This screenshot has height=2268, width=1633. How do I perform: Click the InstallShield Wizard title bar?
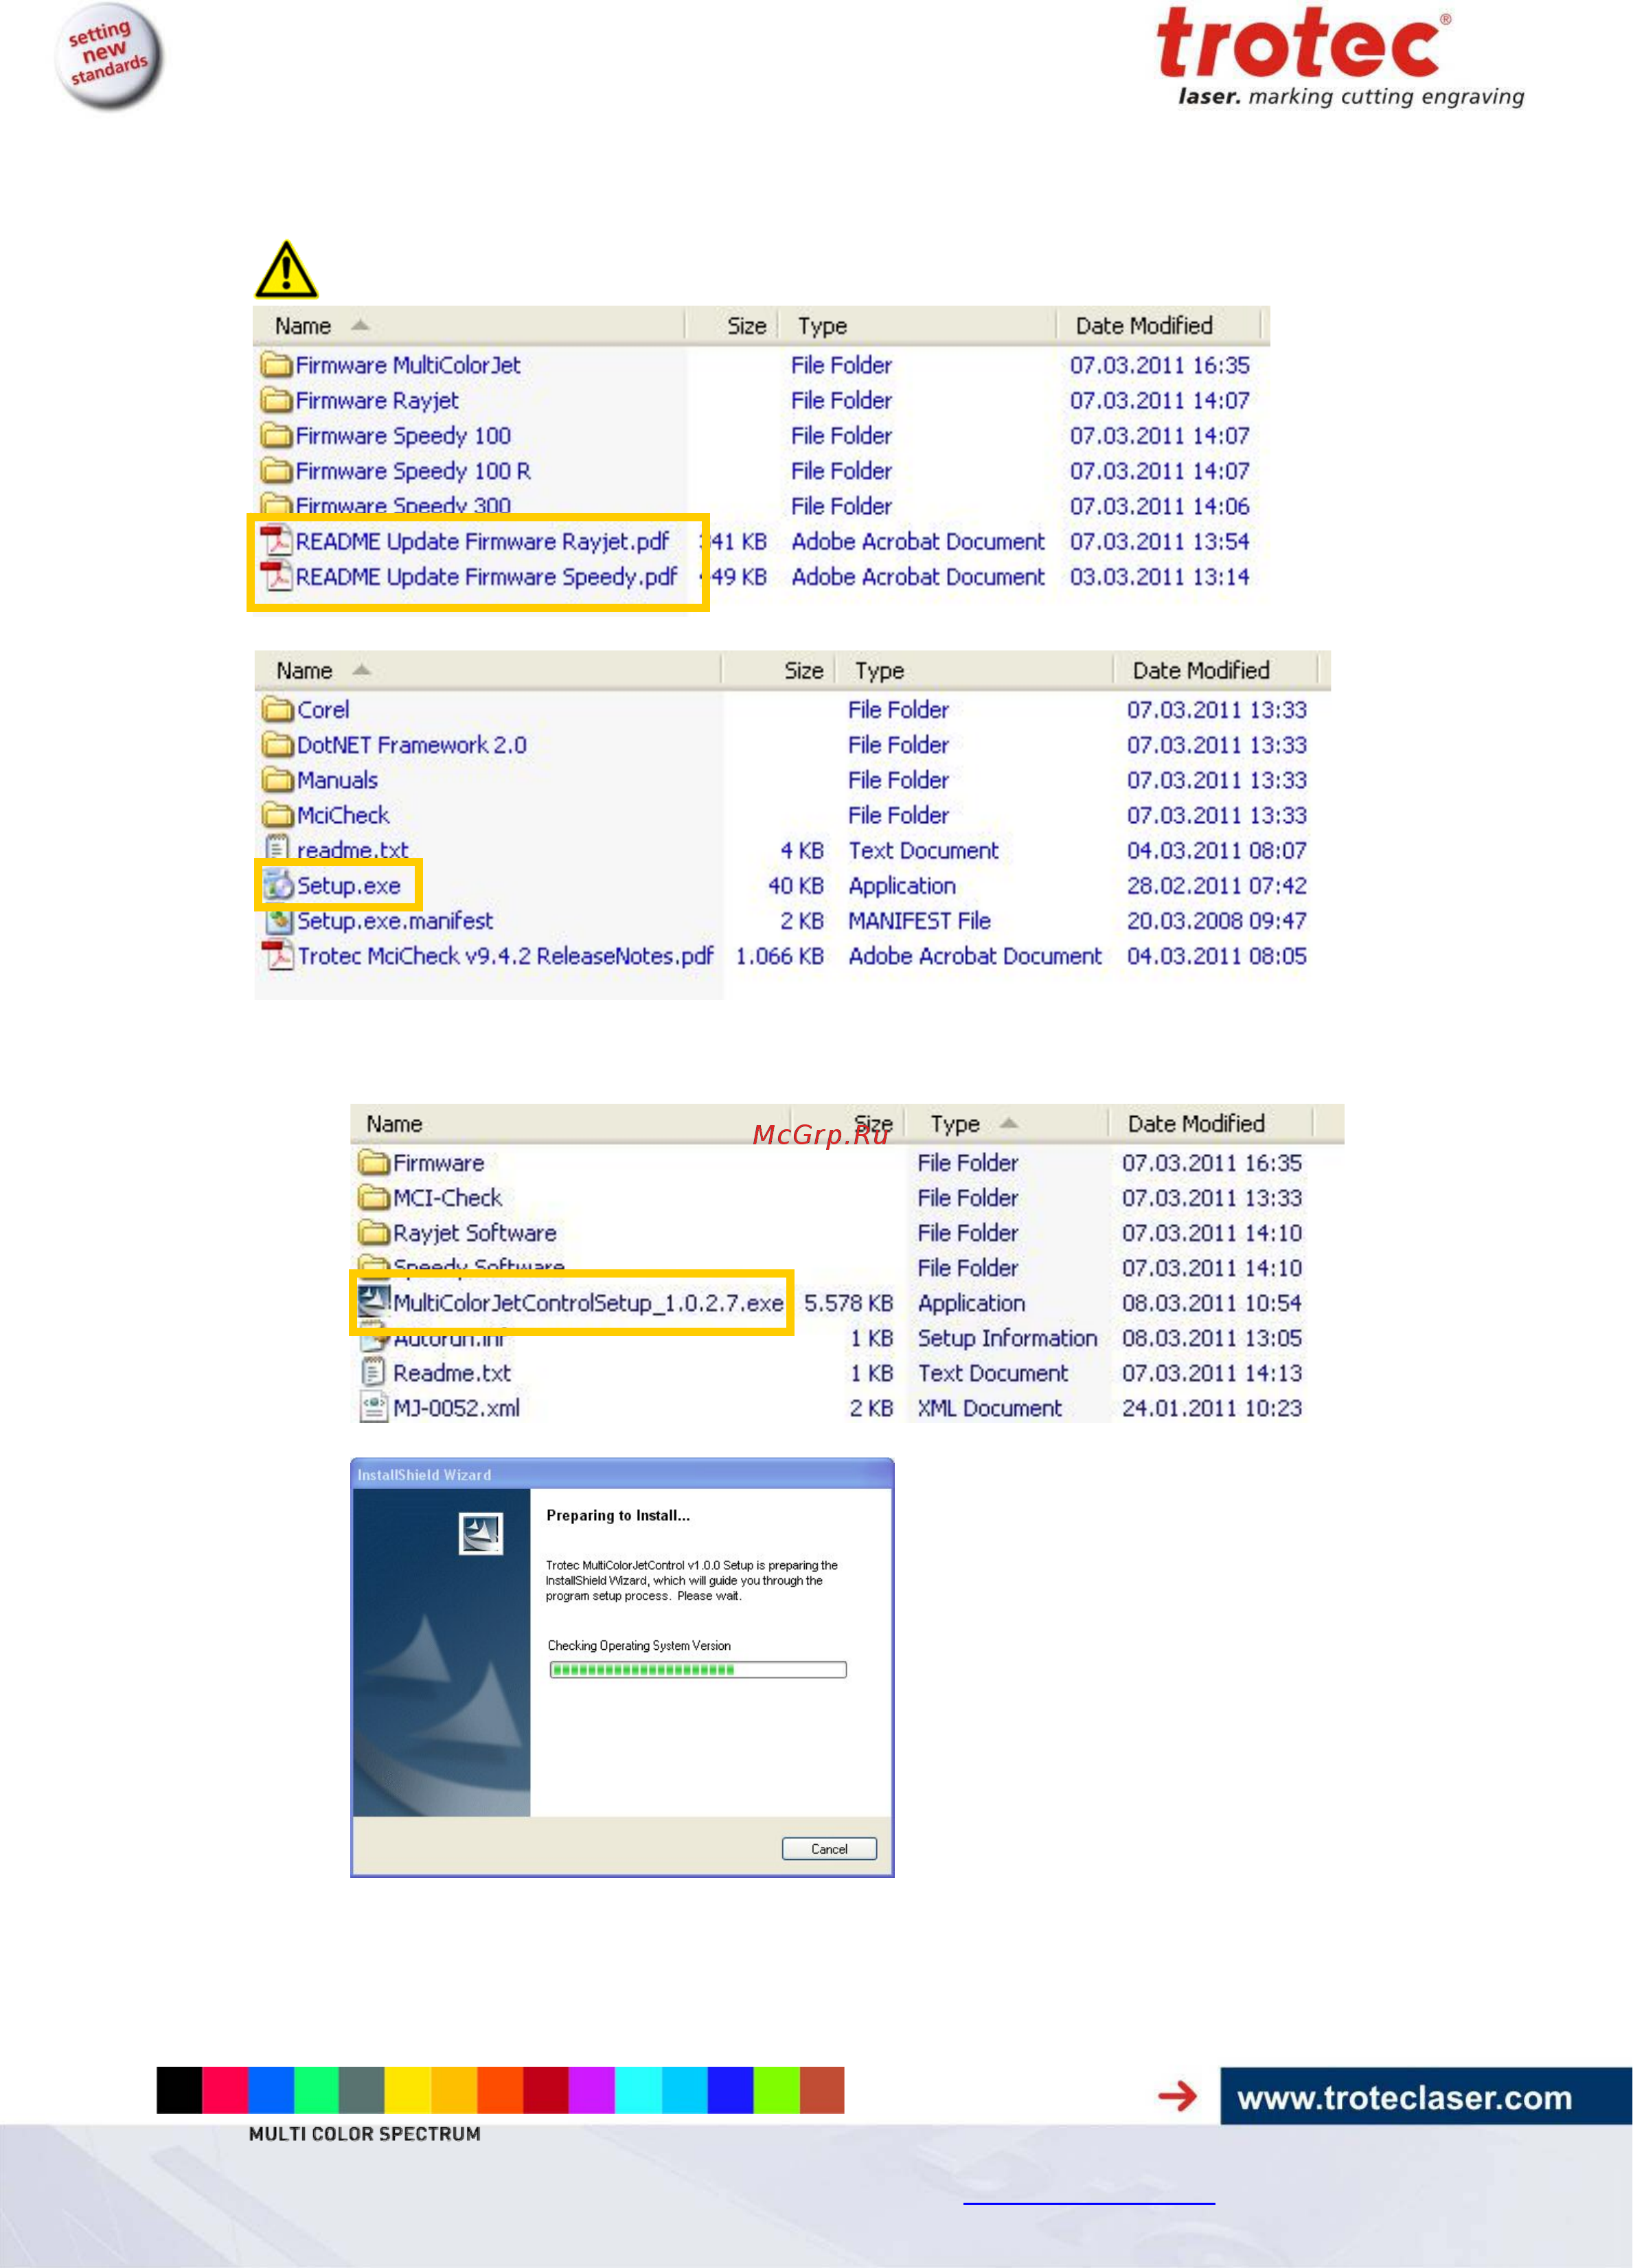[622, 1474]
